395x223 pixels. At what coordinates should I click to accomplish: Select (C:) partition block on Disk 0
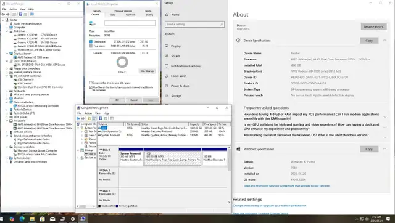[x=173, y=156]
